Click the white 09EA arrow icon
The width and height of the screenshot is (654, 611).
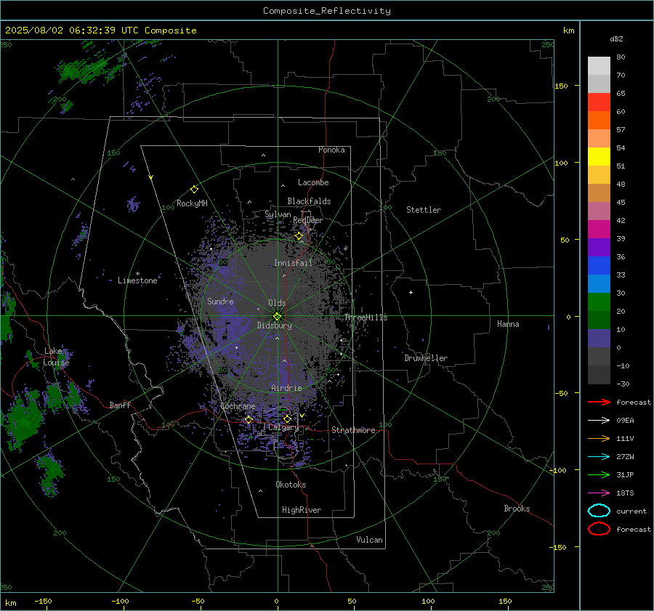(x=599, y=421)
